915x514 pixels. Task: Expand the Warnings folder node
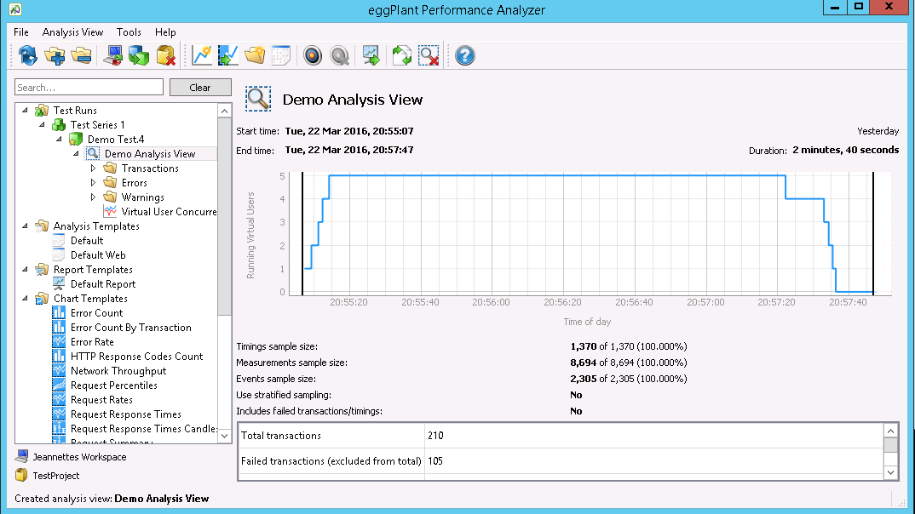94,197
